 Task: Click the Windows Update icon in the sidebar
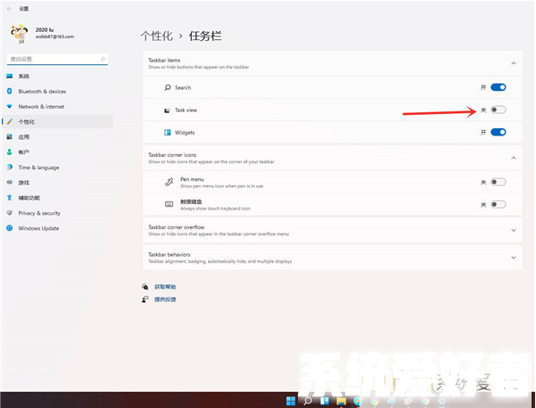(10, 228)
